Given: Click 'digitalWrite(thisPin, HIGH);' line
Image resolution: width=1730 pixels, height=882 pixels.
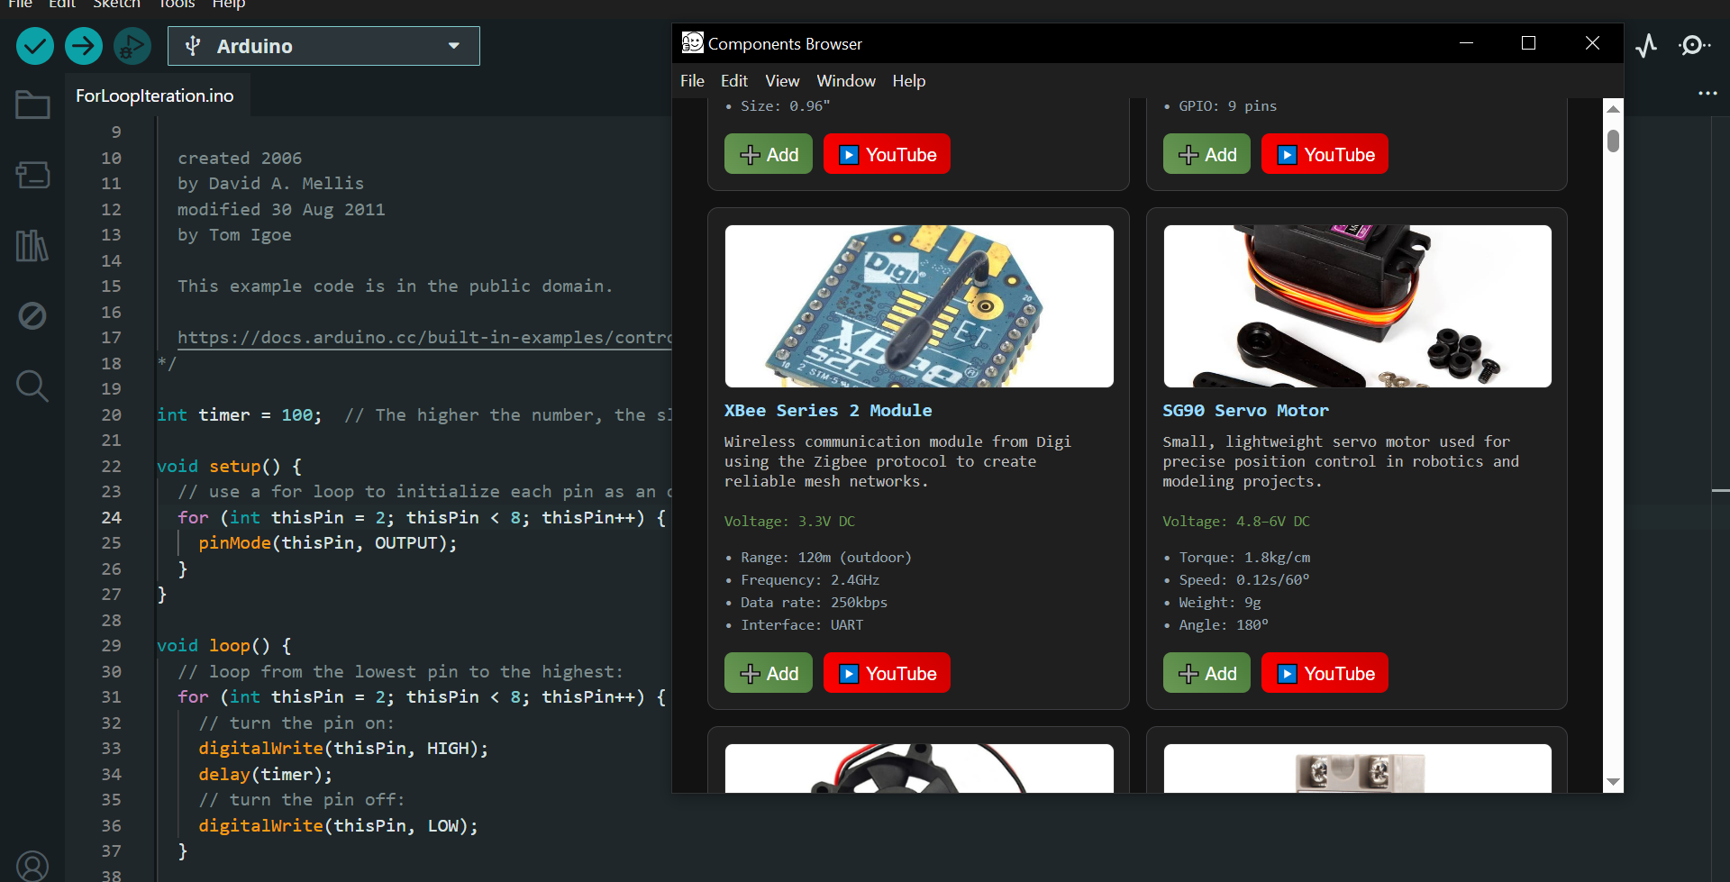Looking at the screenshot, I should point(343,749).
